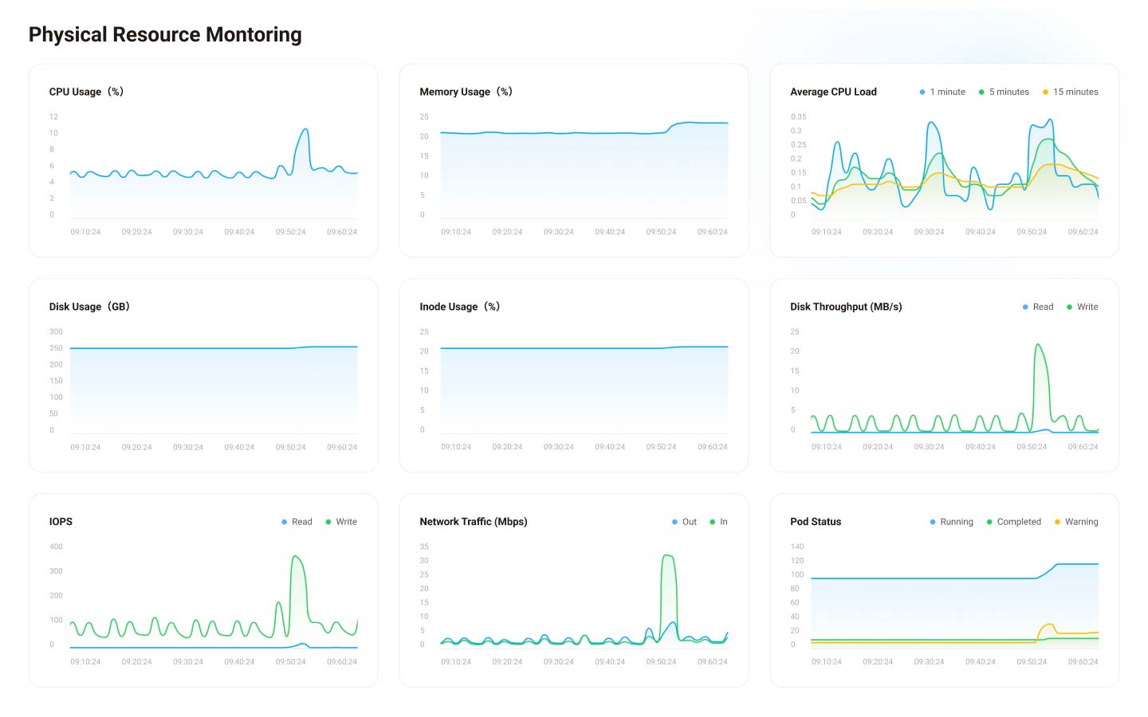Click the CPU Usage spike peak near 09:50:24
The width and height of the screenshot is (1148, 717).
point(305,129)
